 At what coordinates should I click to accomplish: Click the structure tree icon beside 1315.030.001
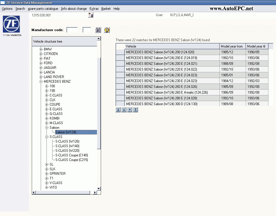click(x=91, y=15)
